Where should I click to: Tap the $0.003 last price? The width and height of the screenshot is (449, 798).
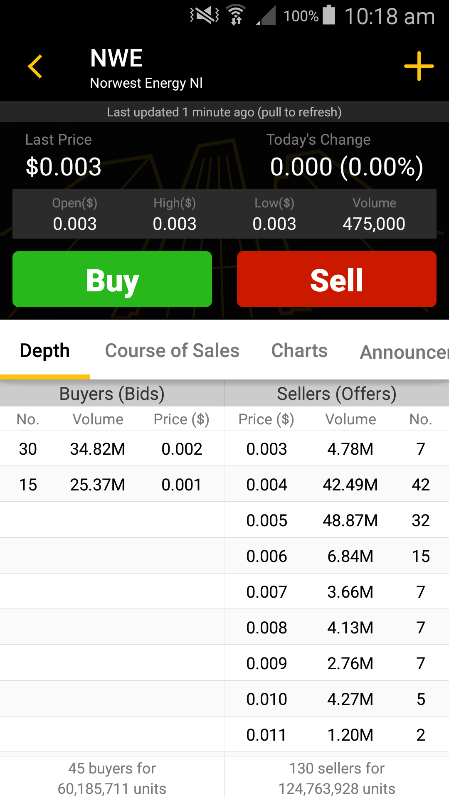64,167
